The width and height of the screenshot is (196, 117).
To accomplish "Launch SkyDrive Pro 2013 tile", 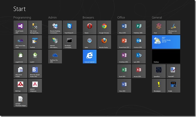I will [55, 57].
